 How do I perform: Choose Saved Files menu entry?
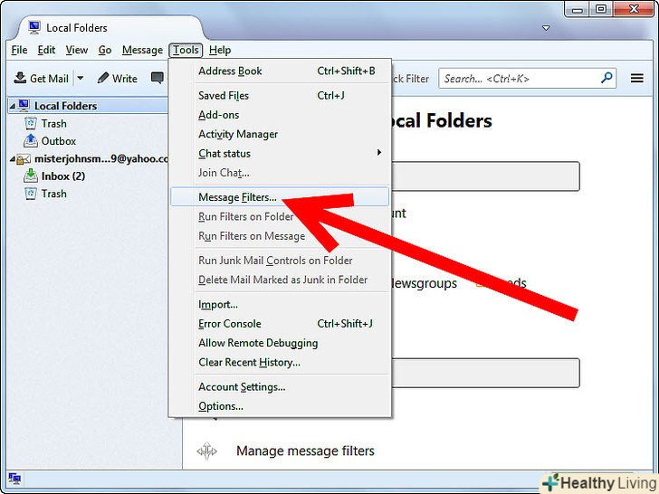pos(280,95)
